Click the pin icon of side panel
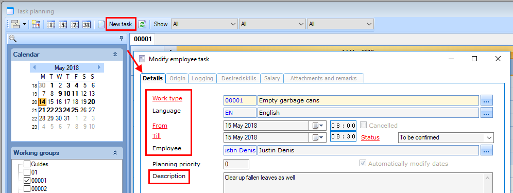The image size is (513, 193). (x=121, y=39)
